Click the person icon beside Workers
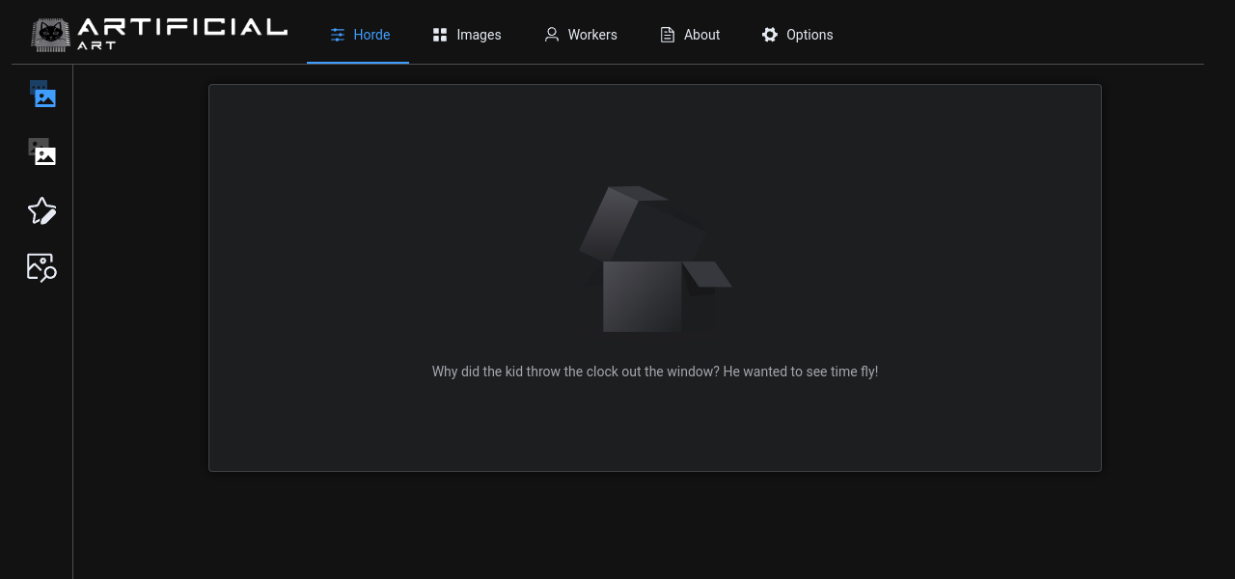The height and width of the screenshot is (579, 1235). [x=552, y=35]
